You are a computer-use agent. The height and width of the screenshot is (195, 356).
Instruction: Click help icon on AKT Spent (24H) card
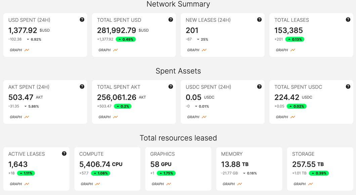point(82,87)
